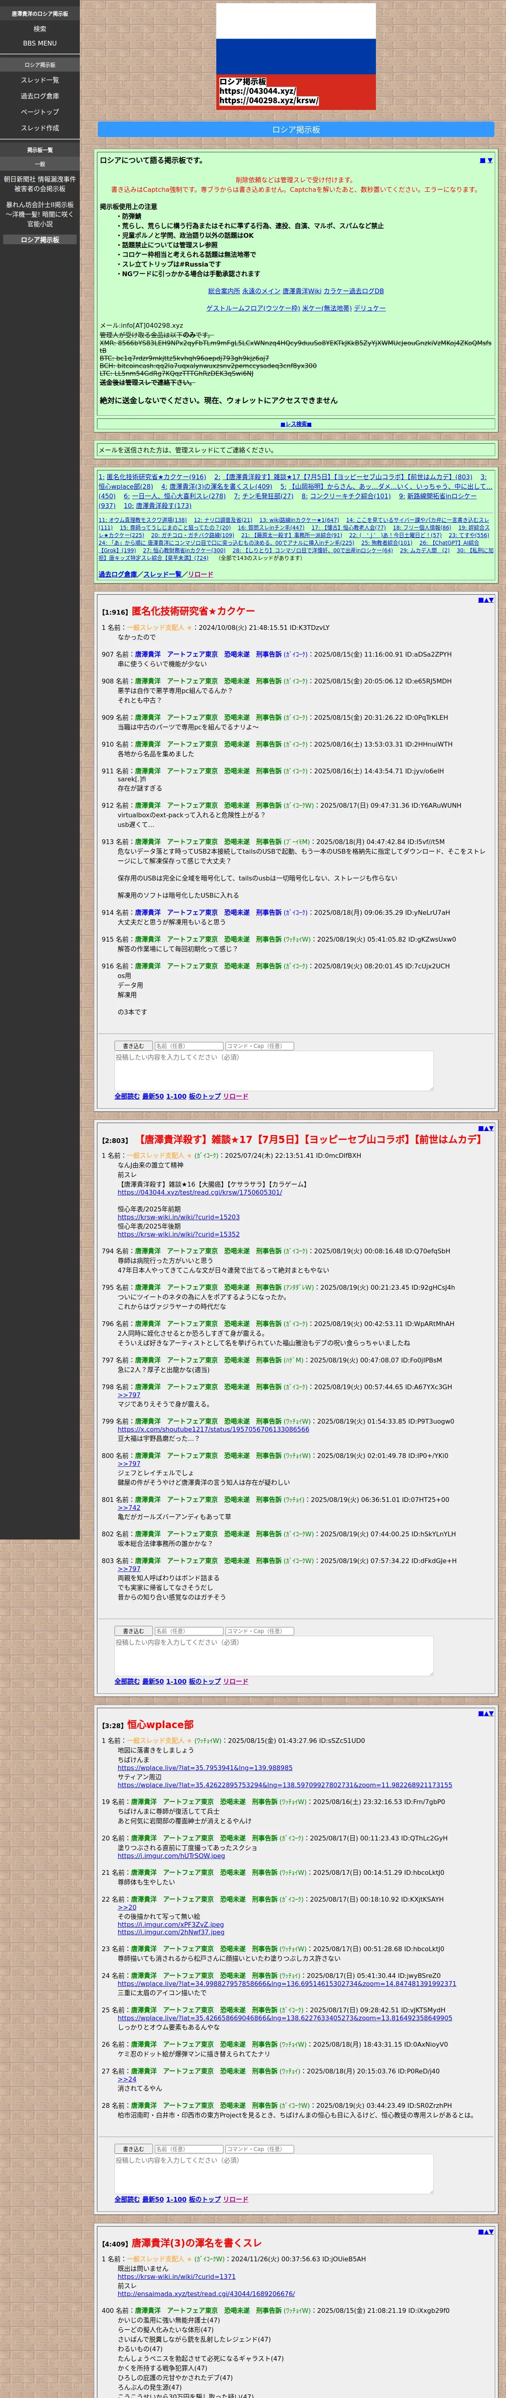506x2398 pixels.
Task: Click 最新50 under 匿名化技術研究省 thread
Action: click(x=152, y=1097)
